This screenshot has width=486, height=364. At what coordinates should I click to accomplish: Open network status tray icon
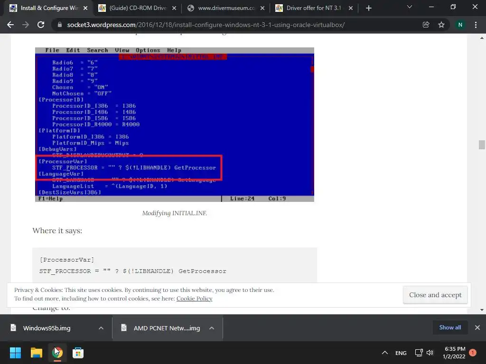[x=419, y=353]
